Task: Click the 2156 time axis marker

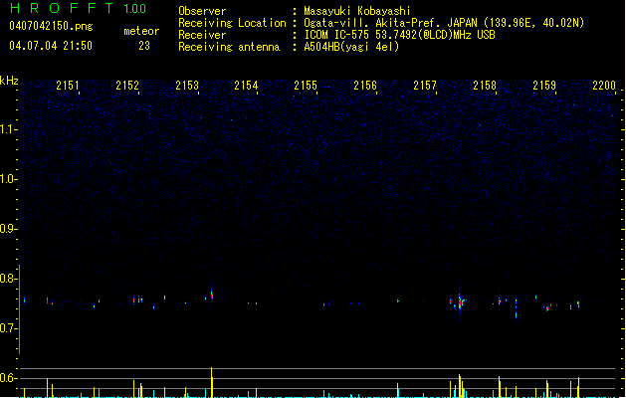Action: pos(365,86)
